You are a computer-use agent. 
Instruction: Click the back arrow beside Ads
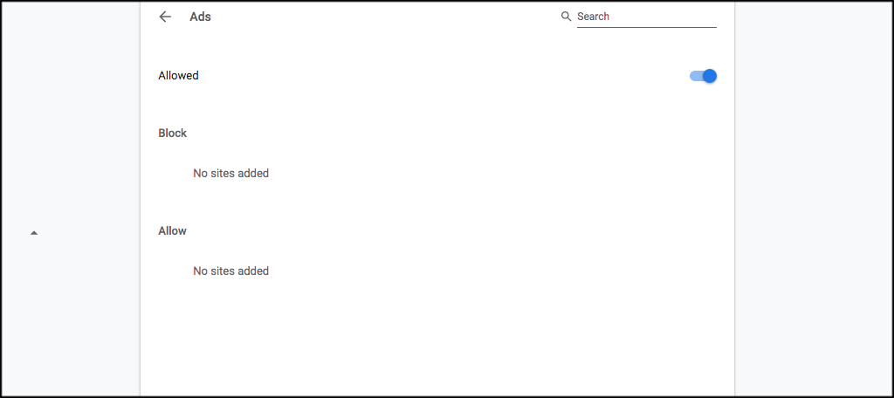165,17
